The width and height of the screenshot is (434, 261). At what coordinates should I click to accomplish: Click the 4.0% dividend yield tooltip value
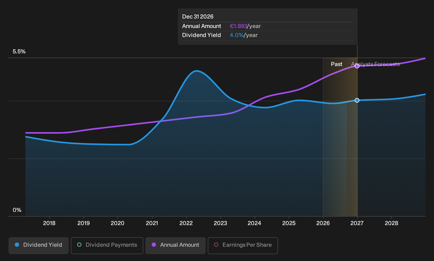[237, 35]
